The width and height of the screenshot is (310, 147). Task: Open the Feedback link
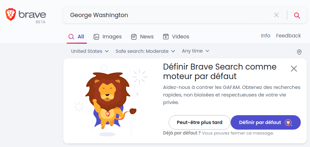click(x=289, y=36)
